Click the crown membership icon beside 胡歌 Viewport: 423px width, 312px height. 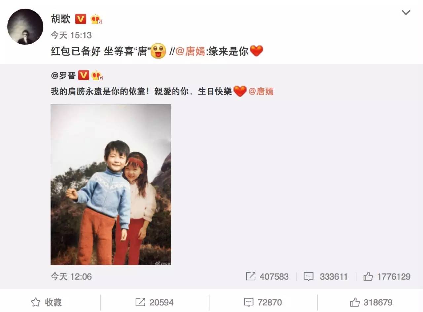point(96,19)
